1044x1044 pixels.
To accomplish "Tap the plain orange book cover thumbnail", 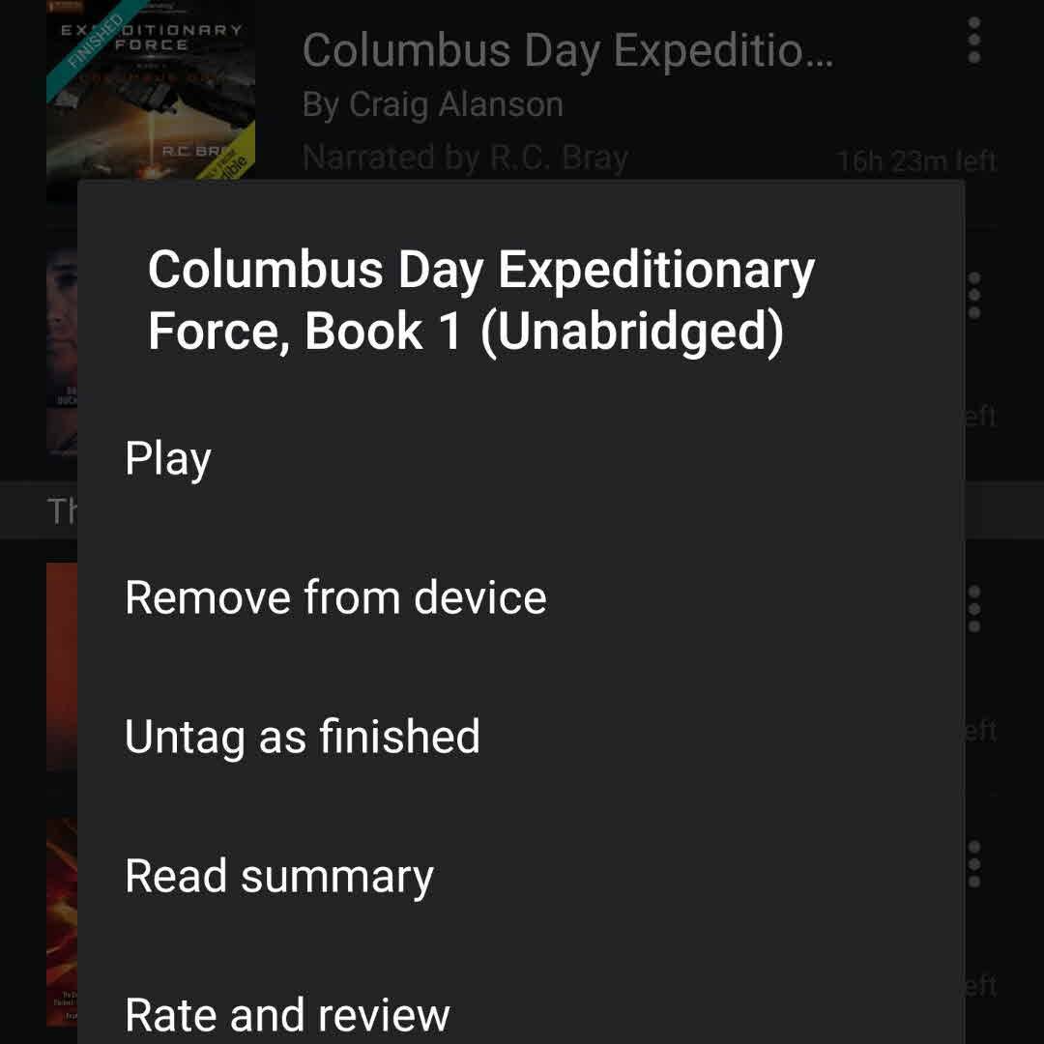I will [x=62, y=666].
